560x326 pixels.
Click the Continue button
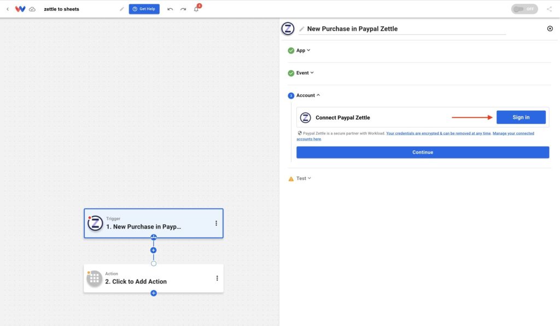click(423, 152)
